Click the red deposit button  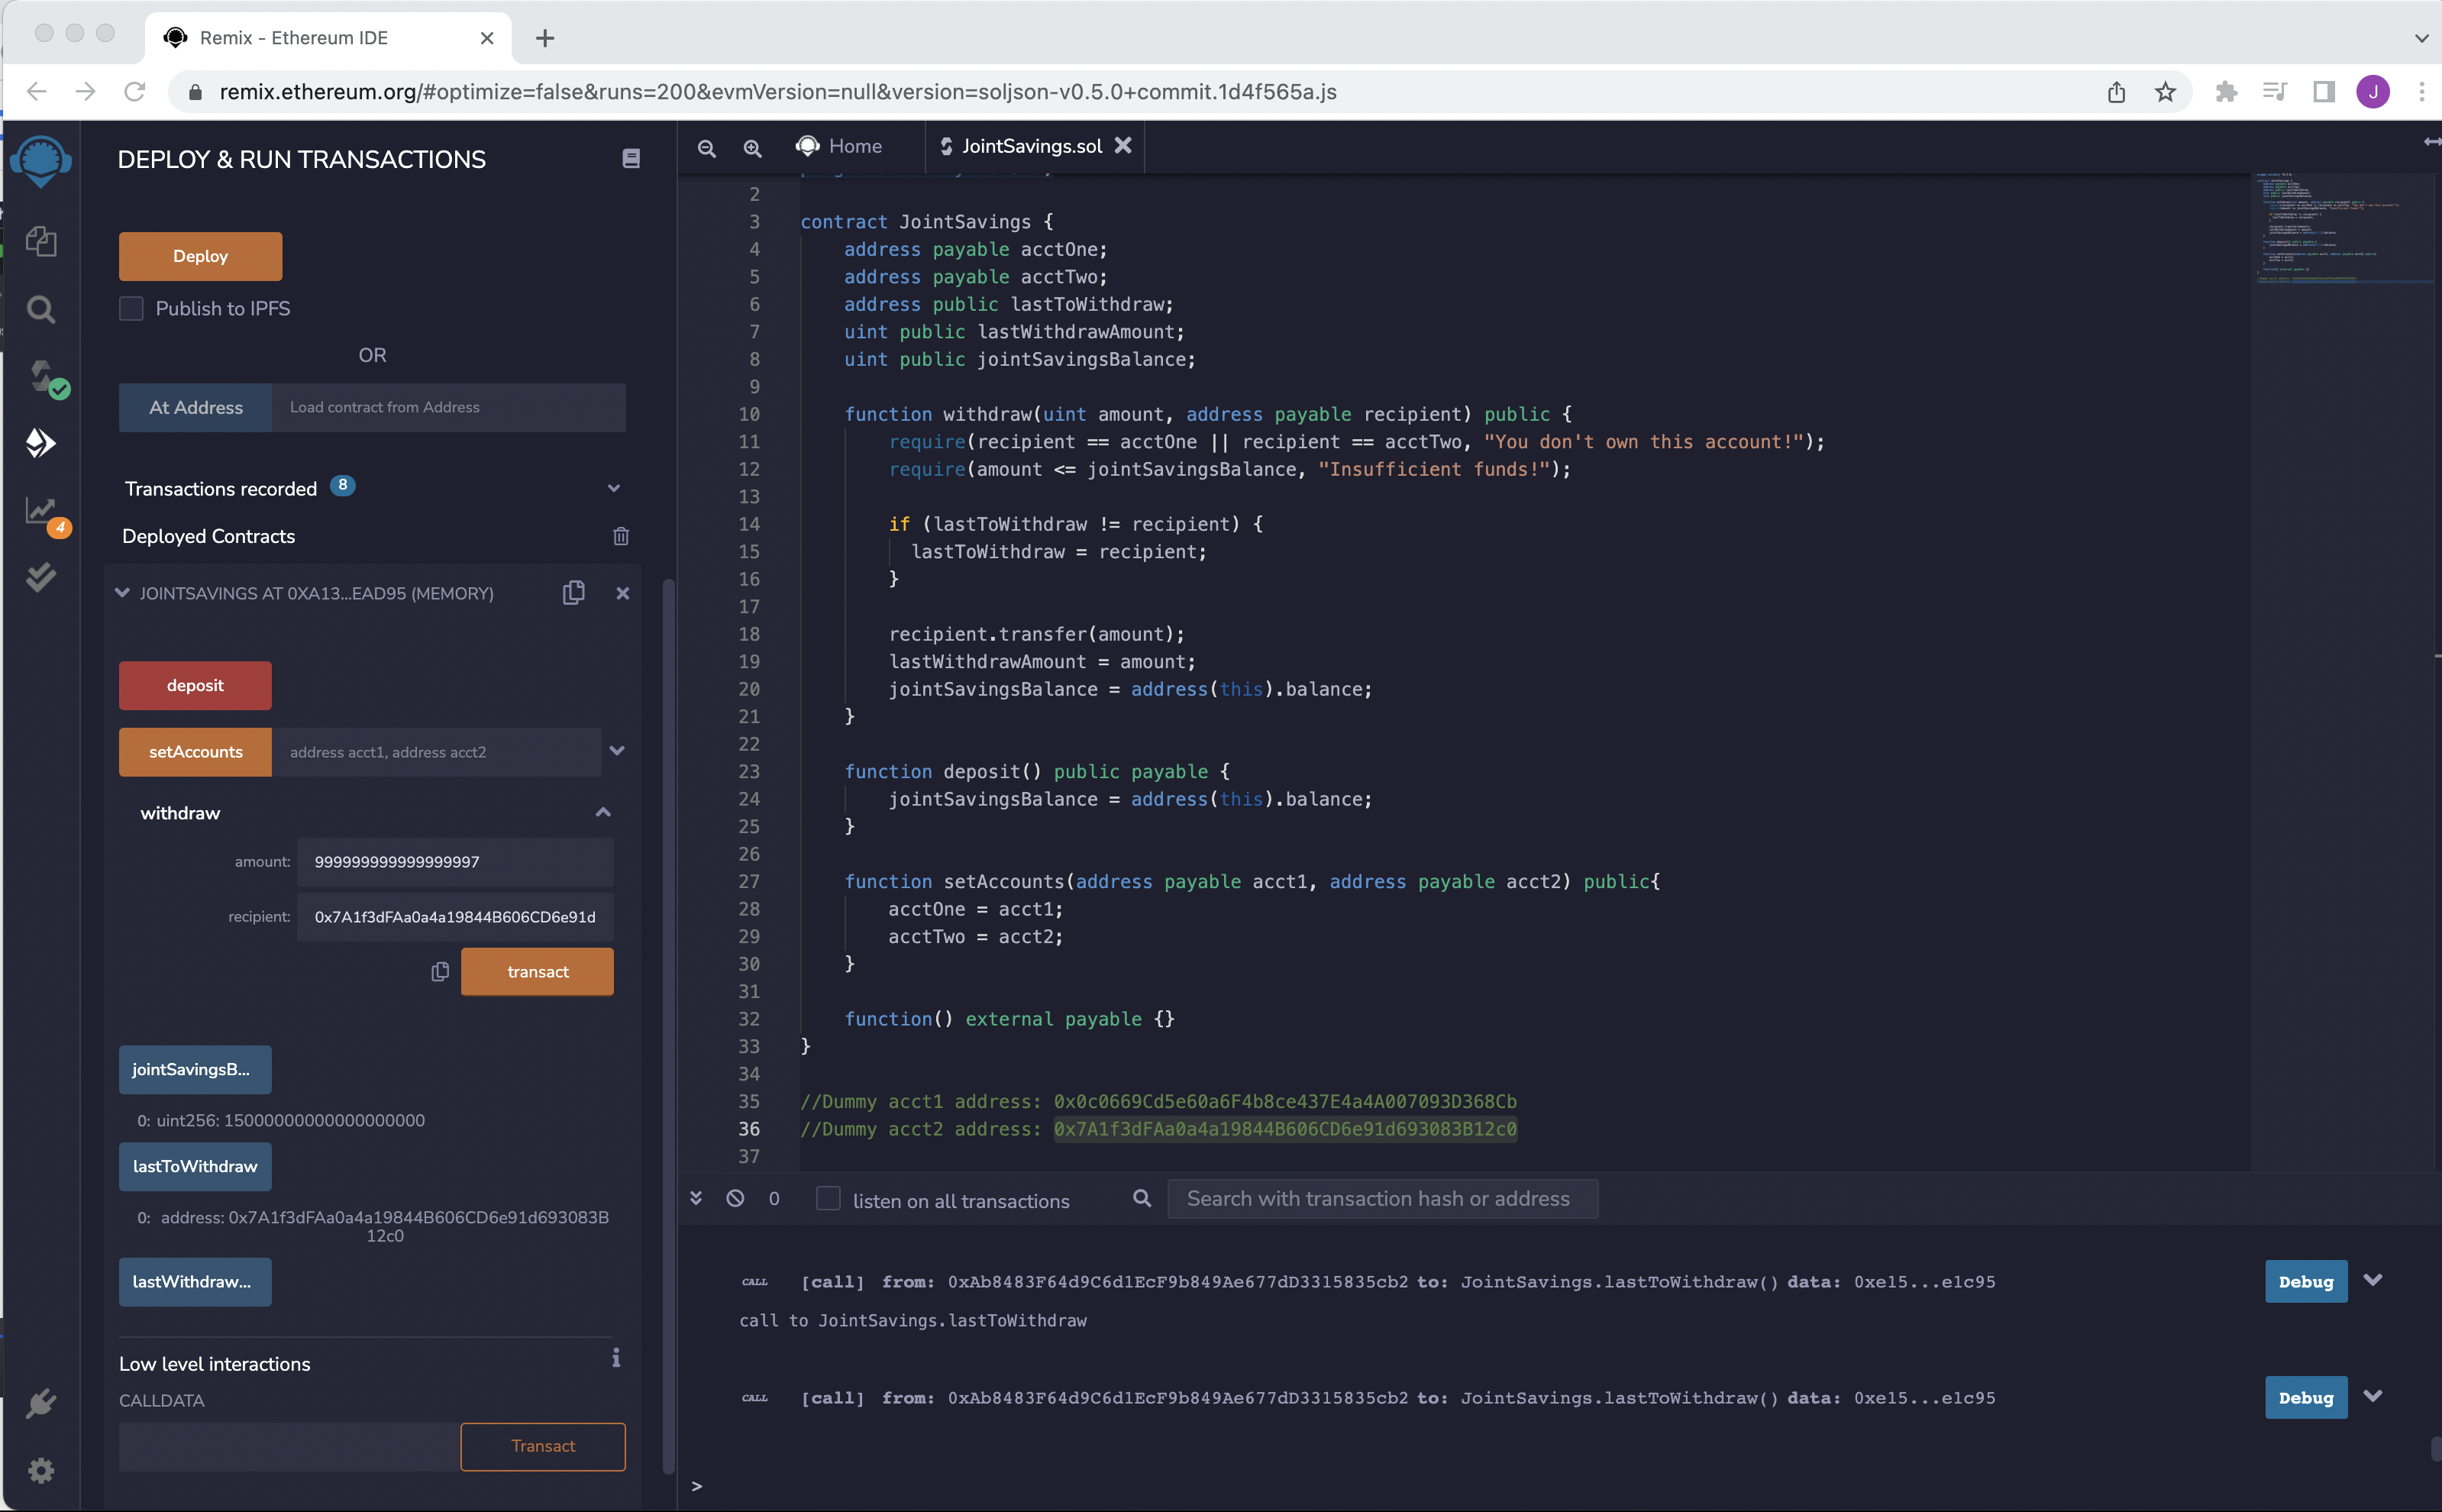(x=195, y=685)
